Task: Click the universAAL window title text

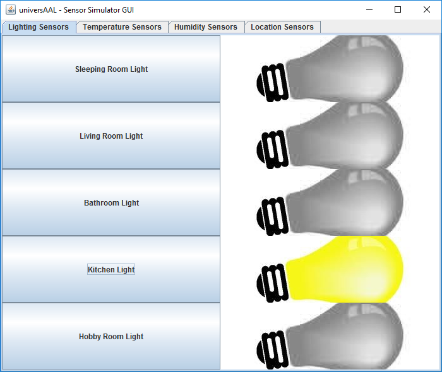Action: click(76, 9)
